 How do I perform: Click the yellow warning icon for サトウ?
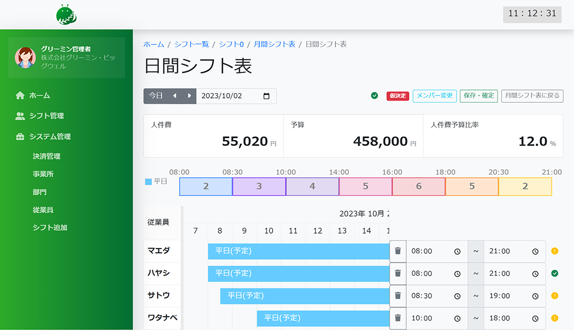(x=554, y=296)
